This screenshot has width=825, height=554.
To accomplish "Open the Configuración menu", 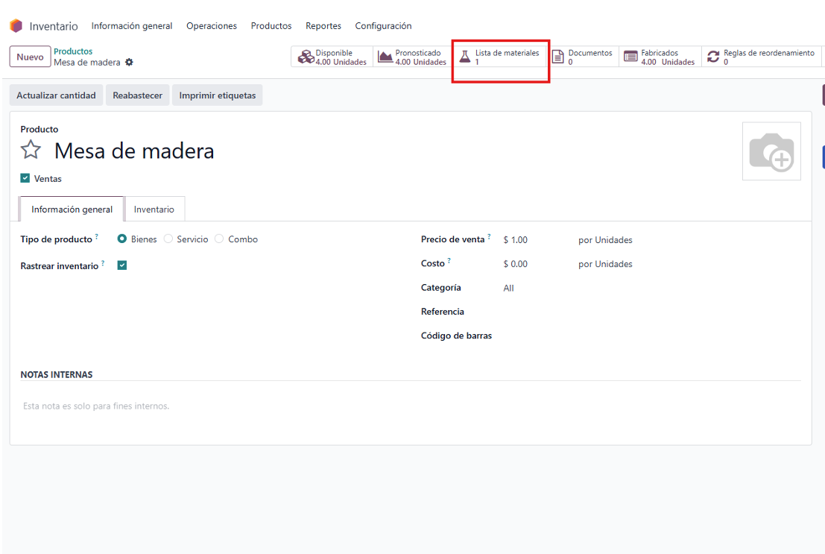I will pyautogui.click(x=383, y=26).
